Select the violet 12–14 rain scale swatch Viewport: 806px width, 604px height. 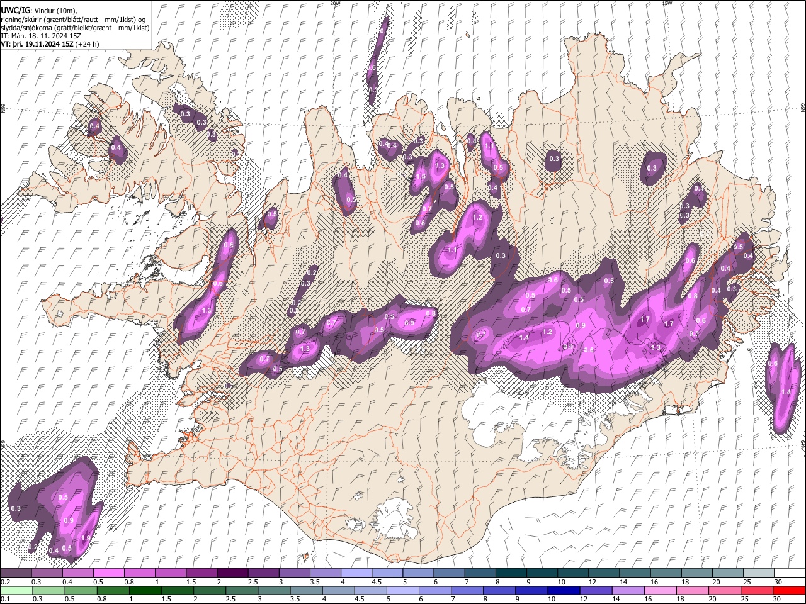[x=596, y=590]
